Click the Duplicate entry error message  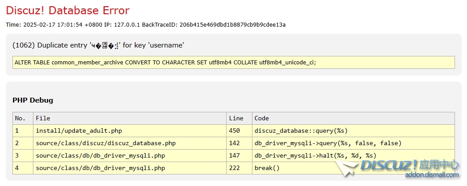coord(98,45)
